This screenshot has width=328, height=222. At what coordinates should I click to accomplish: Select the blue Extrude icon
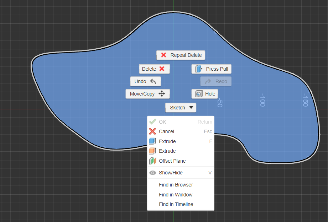click(153, 141)
